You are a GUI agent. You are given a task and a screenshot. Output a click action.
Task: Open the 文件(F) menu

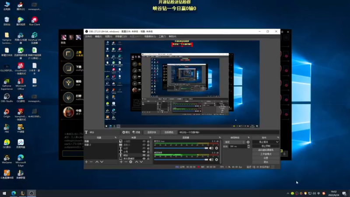[x=89, y=36]
